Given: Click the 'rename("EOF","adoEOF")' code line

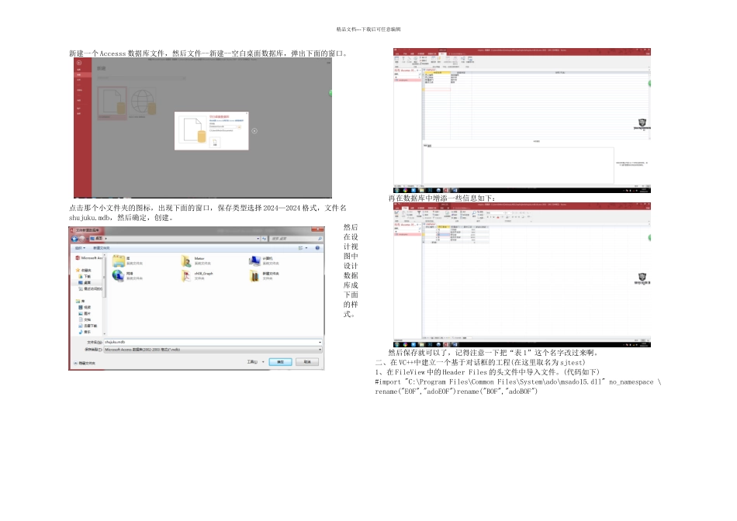Looking at the screenshot, I should 456,392.
